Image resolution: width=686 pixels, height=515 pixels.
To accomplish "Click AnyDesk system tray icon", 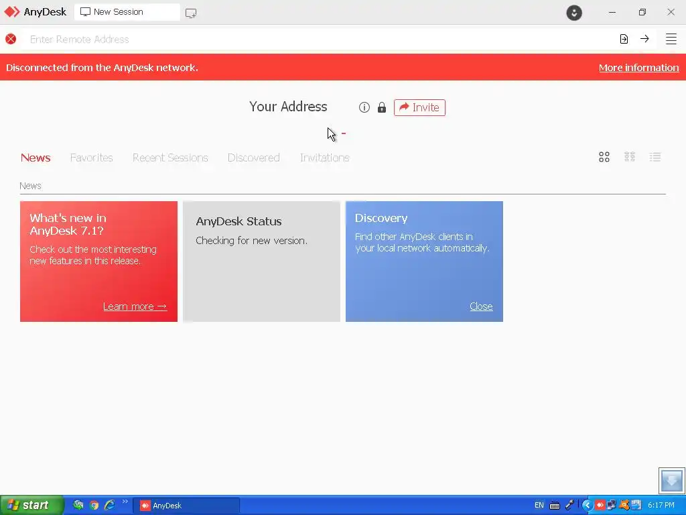I will pyautogui.click(x=600, y=506).
